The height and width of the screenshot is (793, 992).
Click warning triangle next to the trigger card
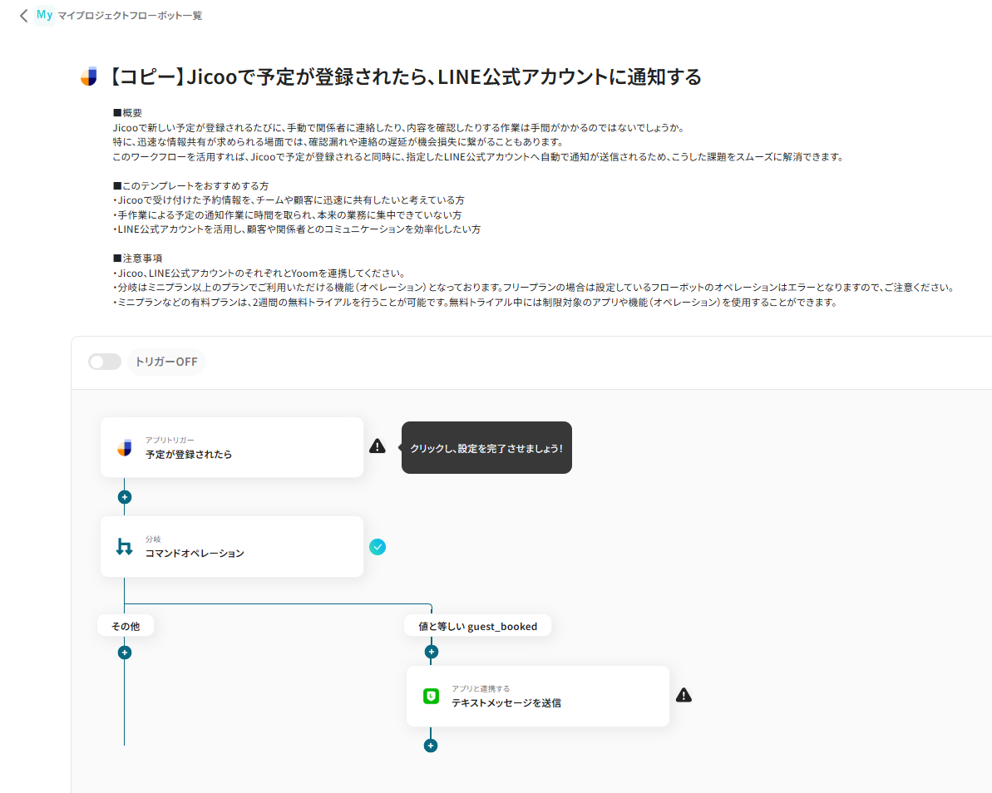[x=377, y=446]
